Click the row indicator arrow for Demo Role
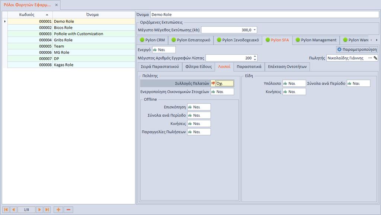This screenshot has height=215, width=381. click(x=5, y=21)
